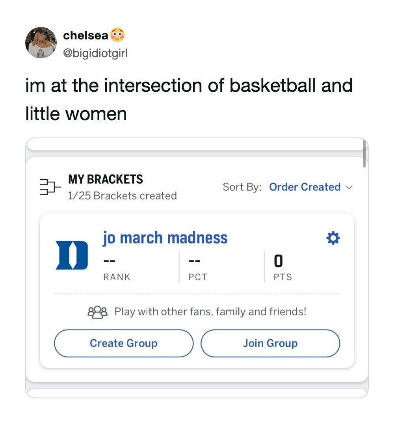Click the PTS value showing 0
Image resolution: width=394 pixels, height=424 pixels.
point(278,260)
